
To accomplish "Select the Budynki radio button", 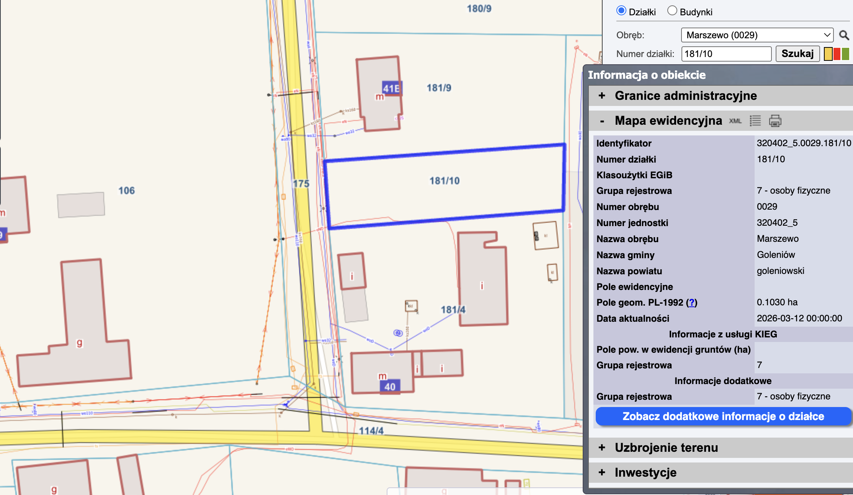I will point(672,11).
